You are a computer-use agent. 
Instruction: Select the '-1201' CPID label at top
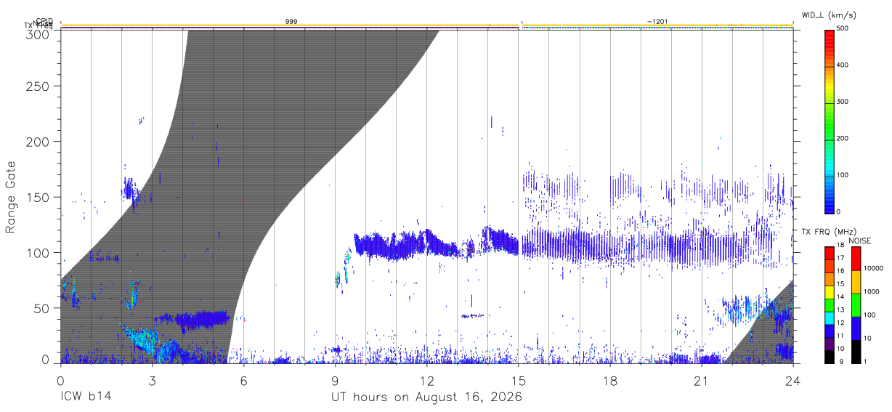(657, 23)
